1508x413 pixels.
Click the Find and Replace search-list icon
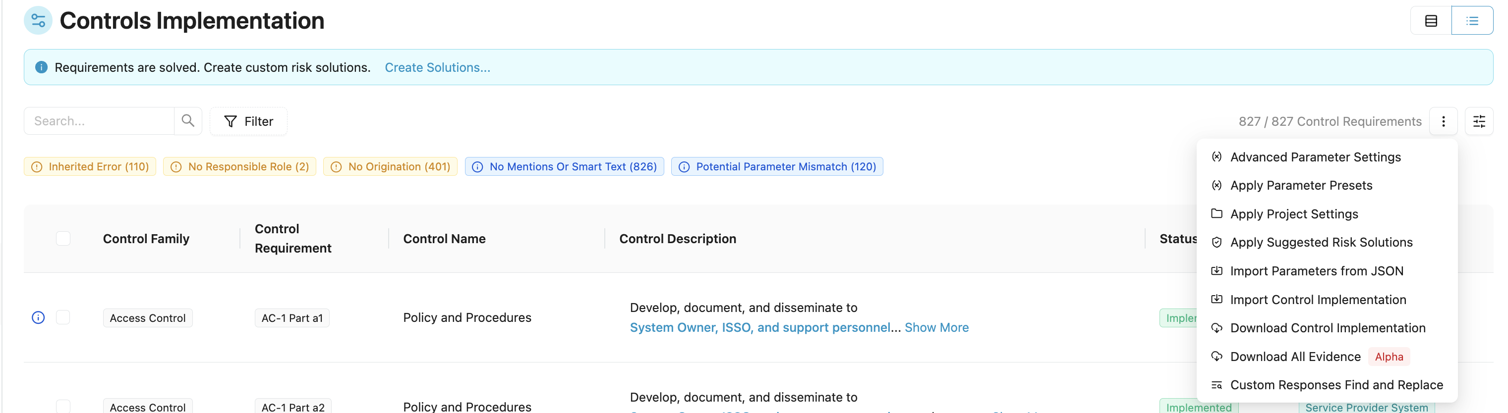pos(1217,385)
